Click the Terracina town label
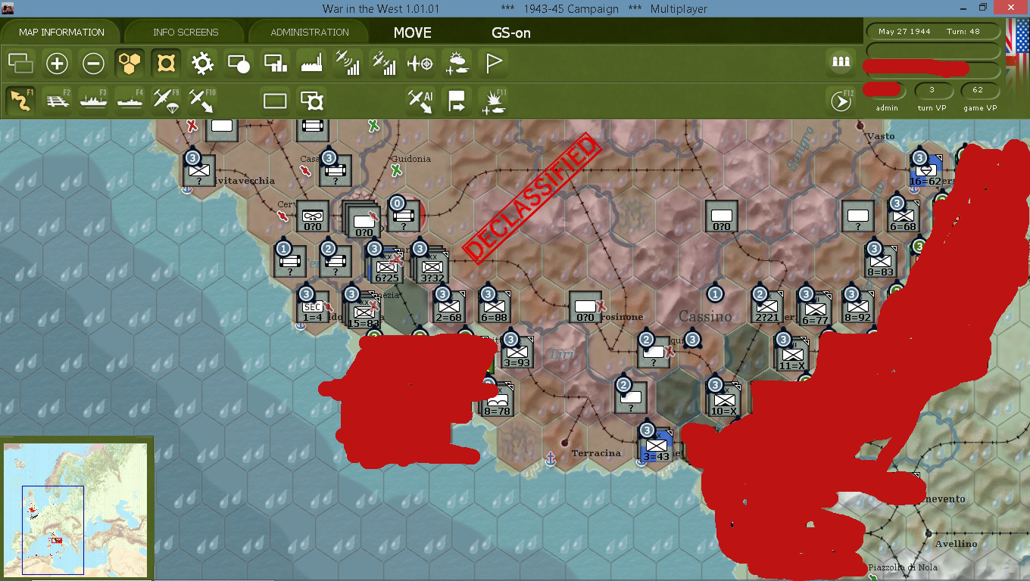 pos(596,453)
